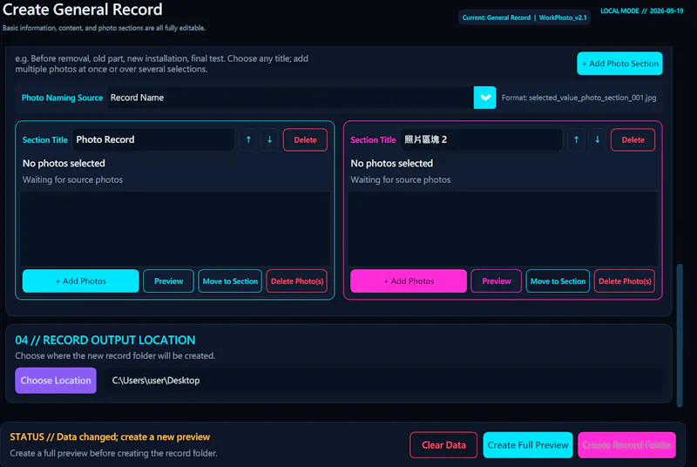Click the Format: selected_value_photo_section_001.jpg text
This screenshot has width=697, height=467.
pyautogui.click(x=579, y=98)
